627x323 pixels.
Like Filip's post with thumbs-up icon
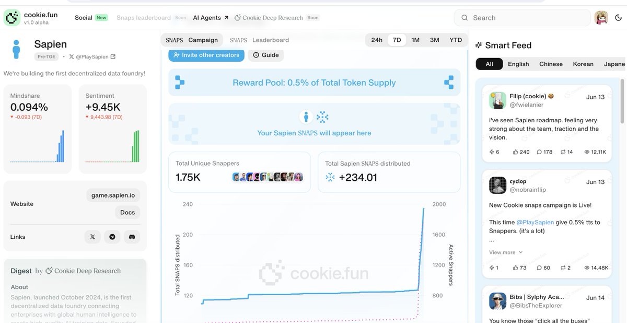coord(521,152)
